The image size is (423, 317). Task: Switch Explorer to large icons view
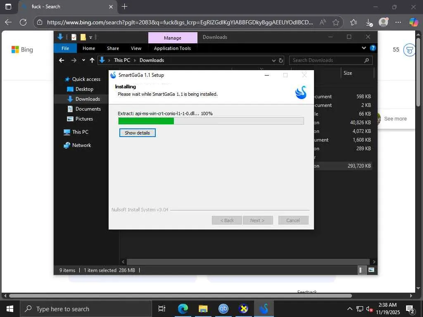(371, 270)
